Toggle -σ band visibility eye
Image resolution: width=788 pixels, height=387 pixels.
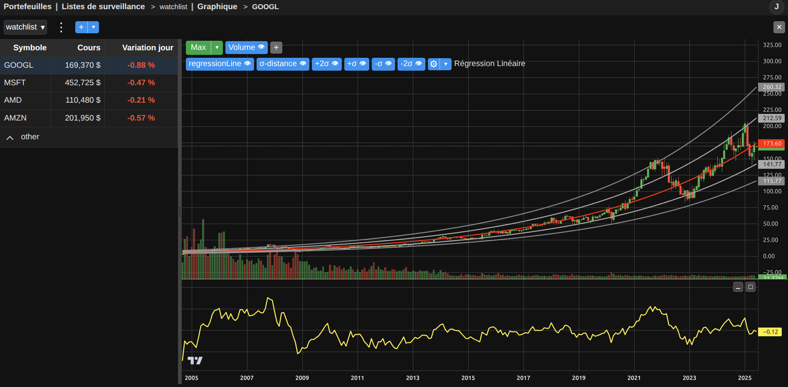pos(388,64)
